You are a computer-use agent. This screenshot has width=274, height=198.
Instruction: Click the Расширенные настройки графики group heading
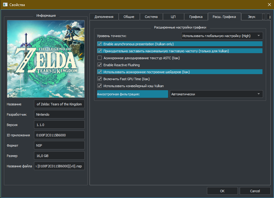[x=180, y=27]
